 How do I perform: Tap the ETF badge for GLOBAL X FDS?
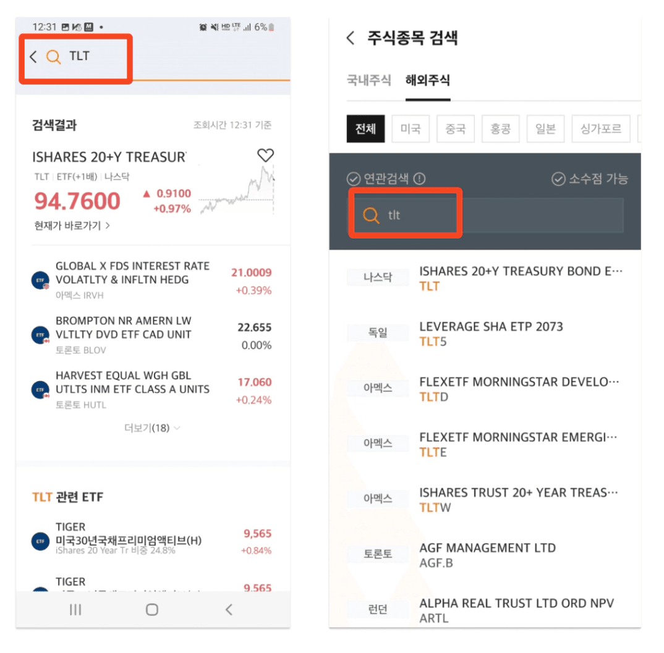click(x=40, y=280)
